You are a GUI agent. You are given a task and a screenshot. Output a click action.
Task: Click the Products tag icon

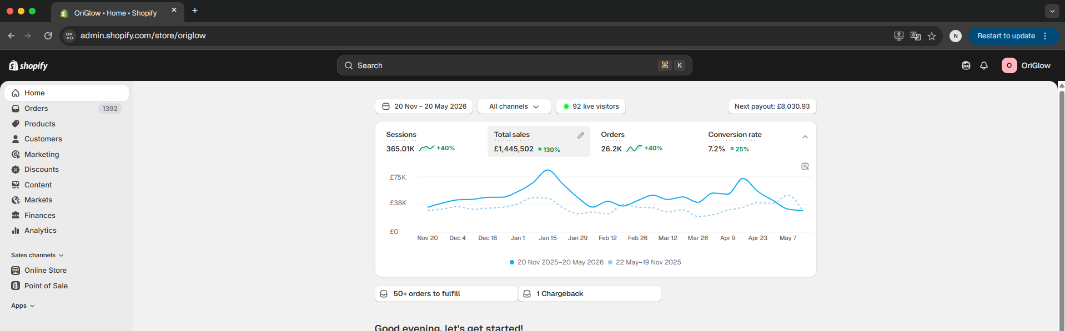(x=16, y=124)
